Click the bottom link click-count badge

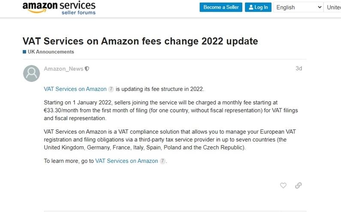163,161
